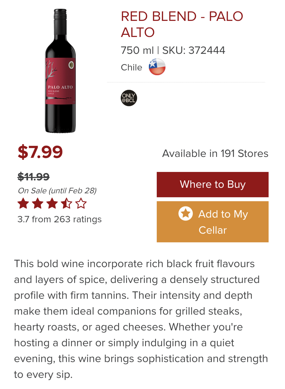
Task: Open the Palo Alto wine bottle image
Action: click(60, 71)
